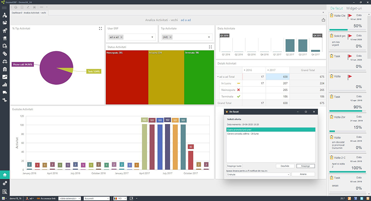
Task: Expand the 2017 column group
Action: (268, 70)
